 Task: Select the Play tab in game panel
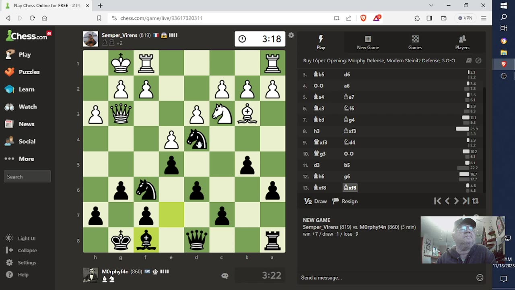click(x=321, y=42)
